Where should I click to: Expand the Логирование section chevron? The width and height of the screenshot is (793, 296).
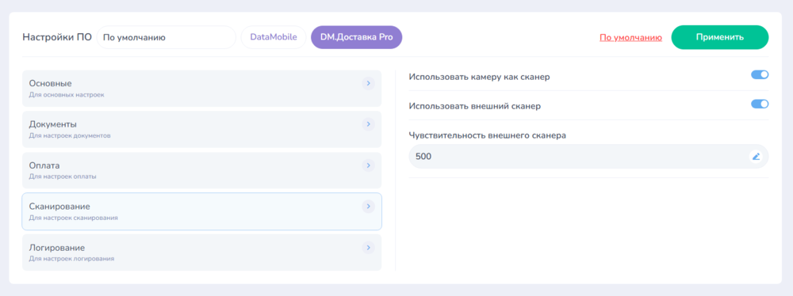pos(368,248)
